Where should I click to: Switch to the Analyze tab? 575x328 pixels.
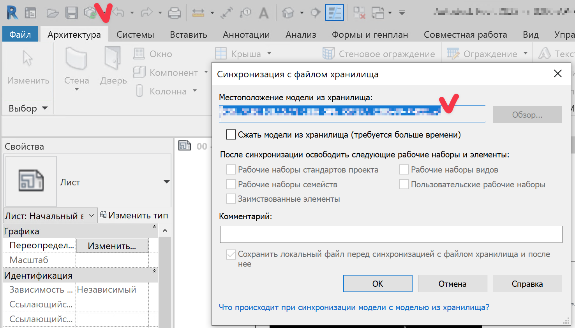(x=301, y=35)
